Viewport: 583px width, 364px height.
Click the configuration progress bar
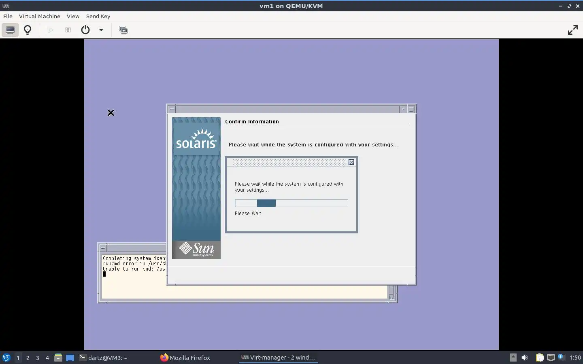291,203
